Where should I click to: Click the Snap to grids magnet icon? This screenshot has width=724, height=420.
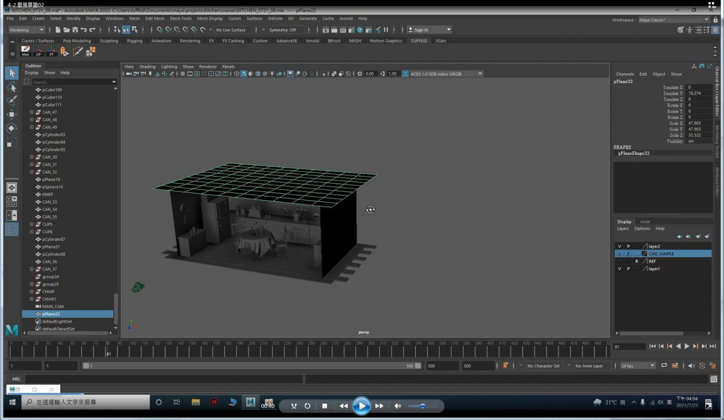point(160,30)
